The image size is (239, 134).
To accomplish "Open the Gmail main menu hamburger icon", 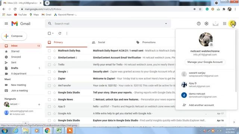I will coord(6,23).
